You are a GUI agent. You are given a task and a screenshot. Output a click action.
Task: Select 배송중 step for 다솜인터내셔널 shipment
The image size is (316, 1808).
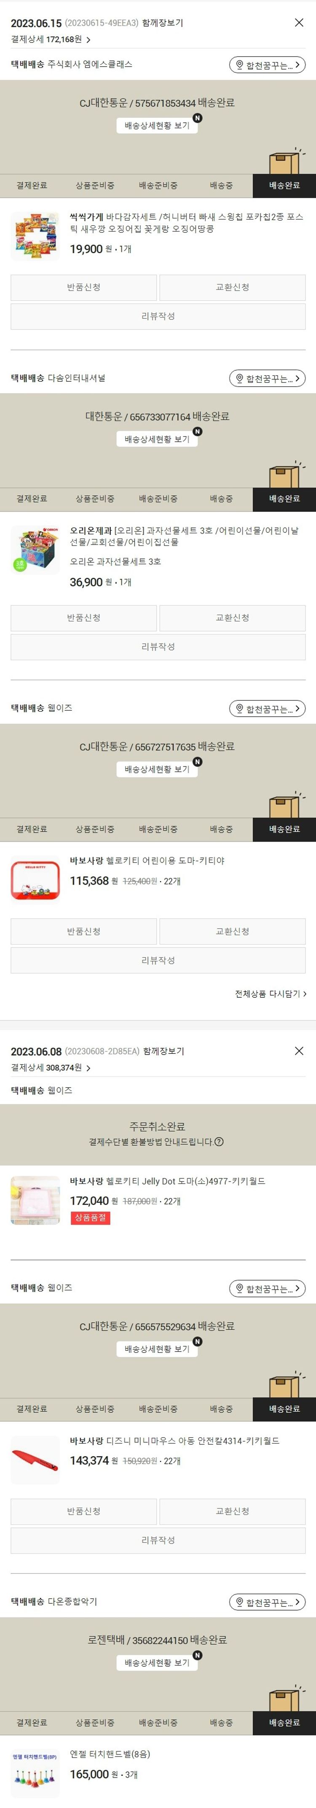point(221,499)
